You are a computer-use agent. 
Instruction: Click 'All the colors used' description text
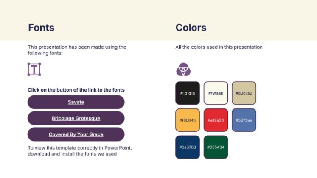coord(219,47)
